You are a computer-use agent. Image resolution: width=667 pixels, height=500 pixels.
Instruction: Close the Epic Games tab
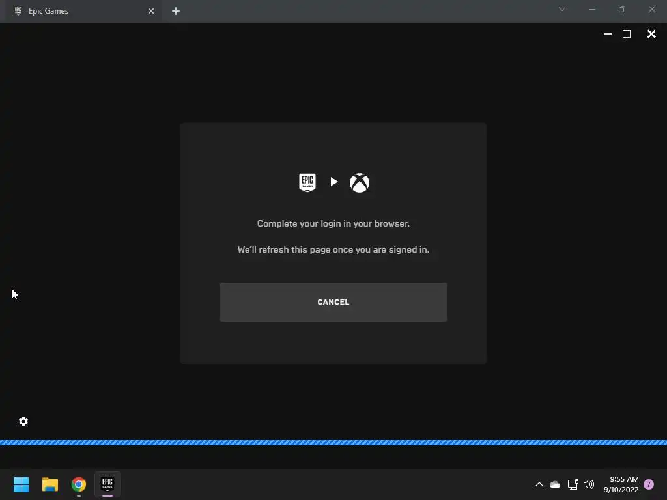151,11
